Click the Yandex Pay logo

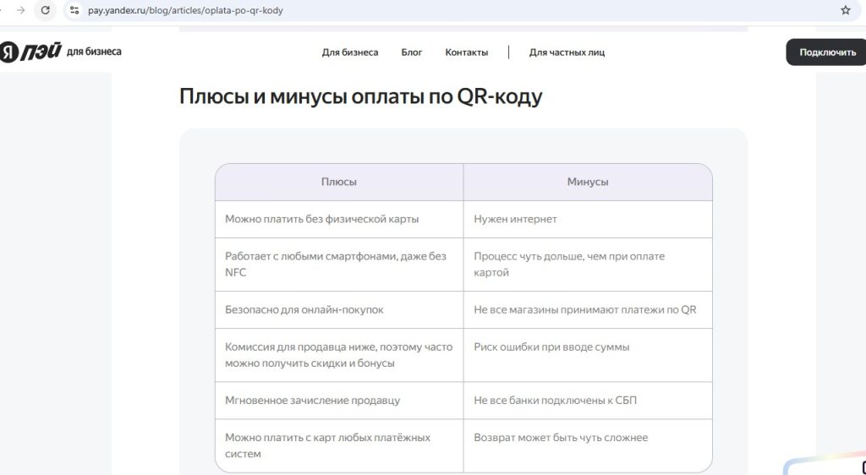tap(30, 52)
